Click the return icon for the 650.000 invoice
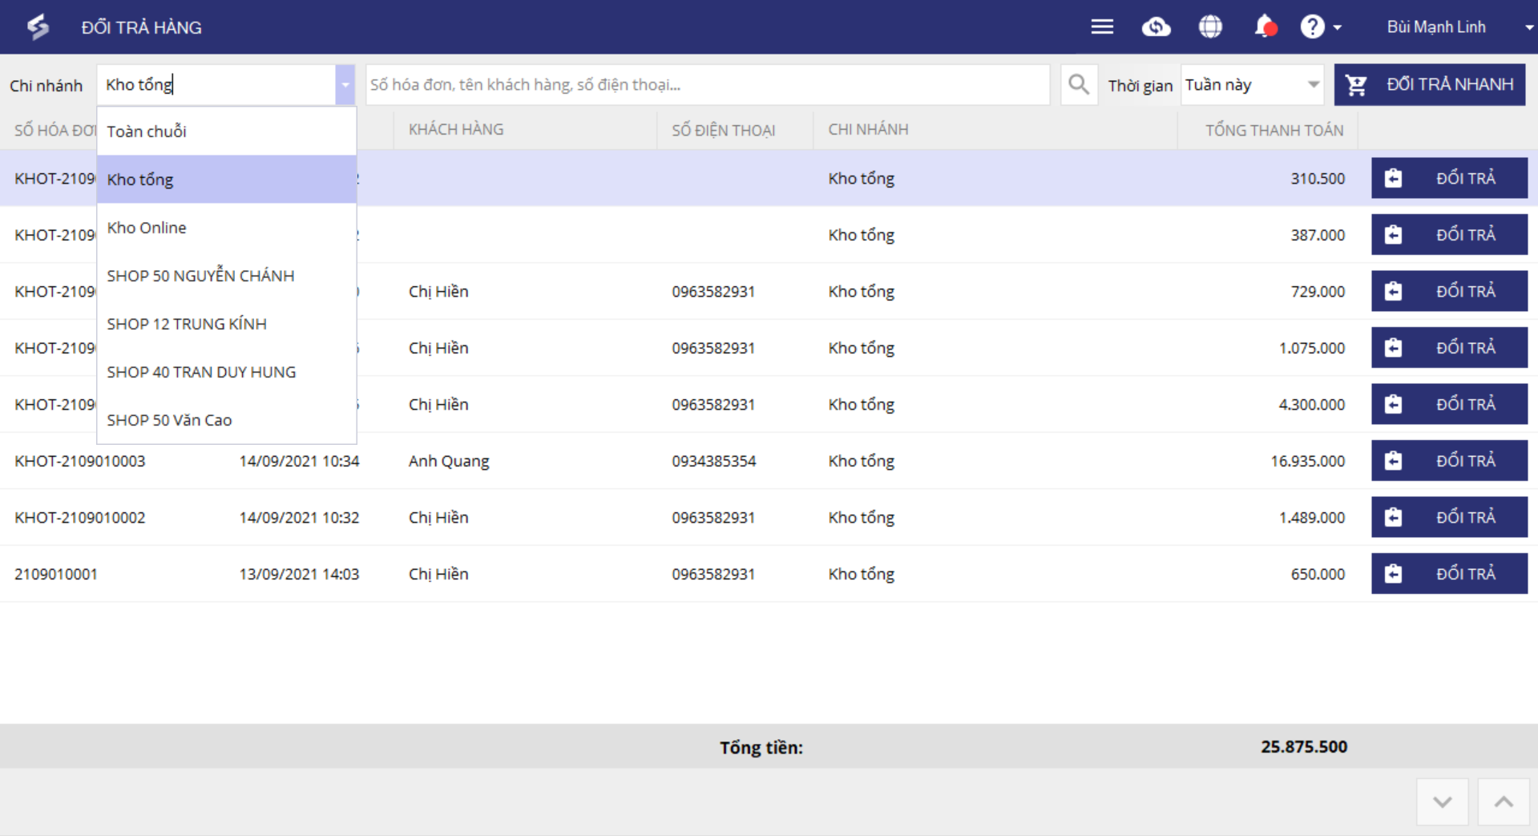 pos(1393,574)
